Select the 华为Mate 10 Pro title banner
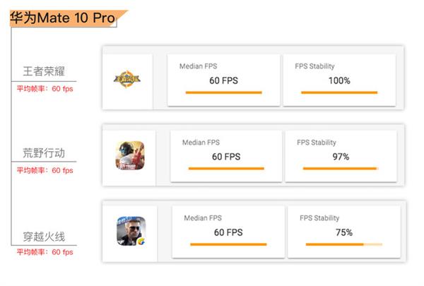424x286 pixels. click(69, 18)
